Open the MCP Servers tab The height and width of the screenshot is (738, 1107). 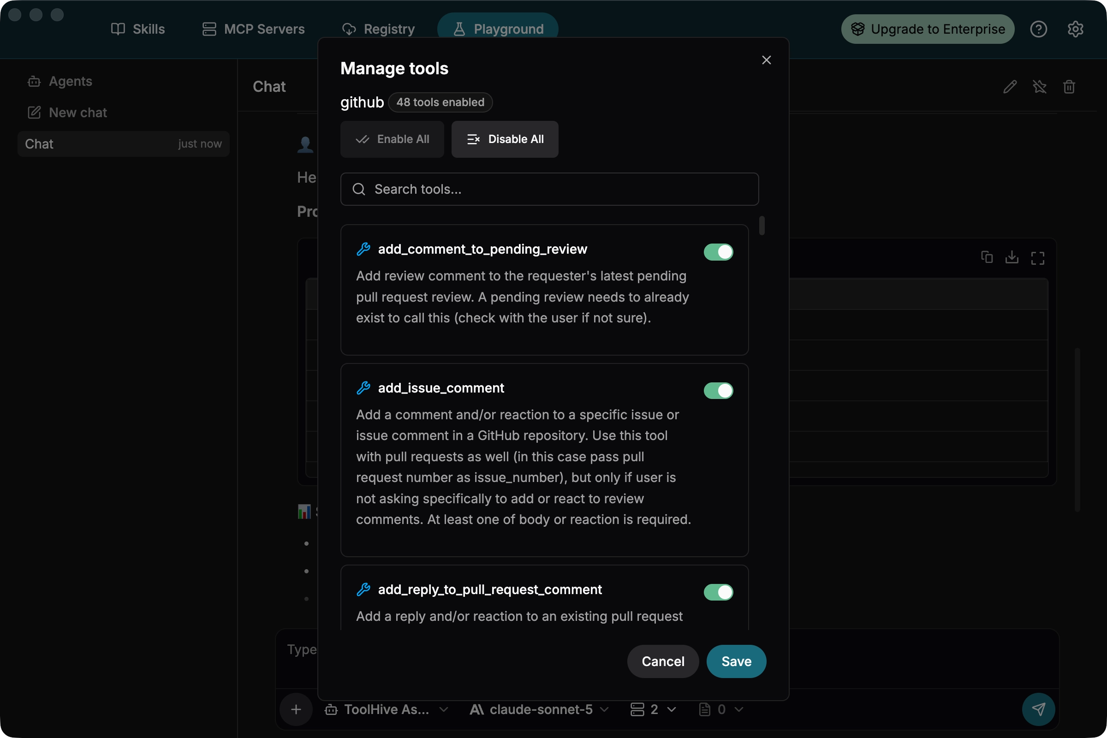[253, 29]
